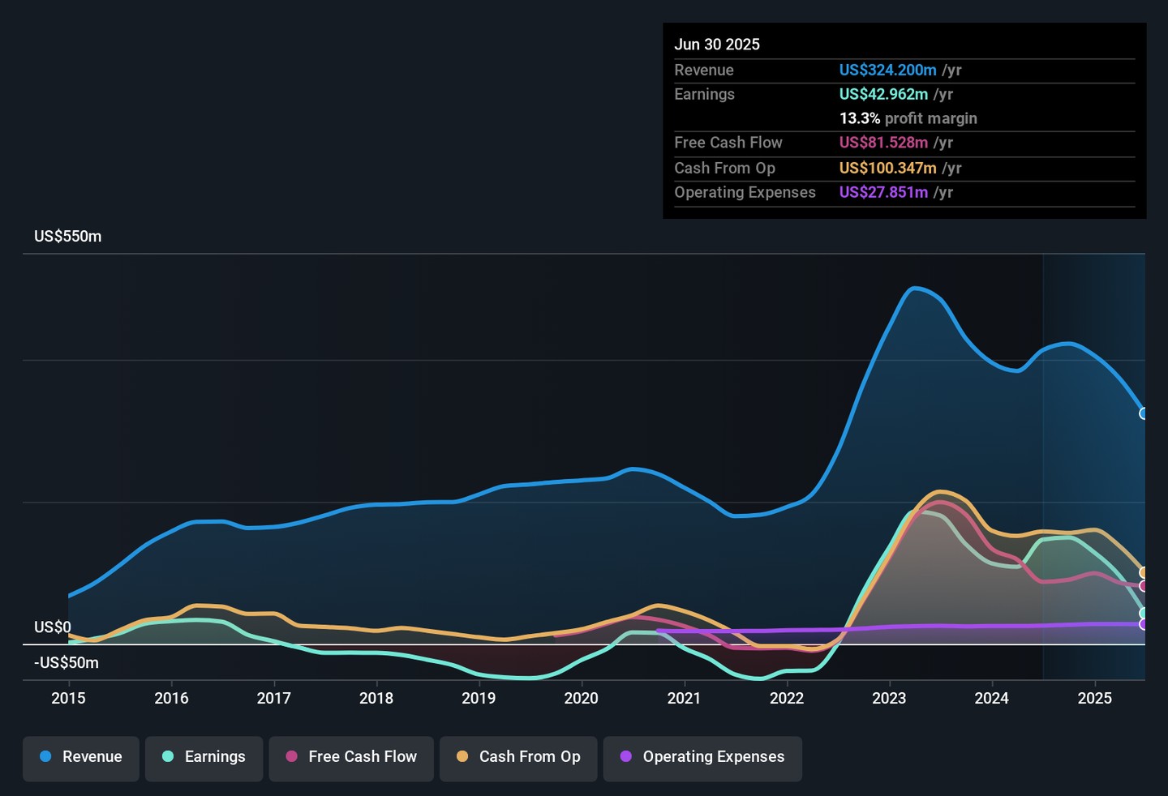
Task: Click the -US$50m y-axis label
Action: click(67, 663)
